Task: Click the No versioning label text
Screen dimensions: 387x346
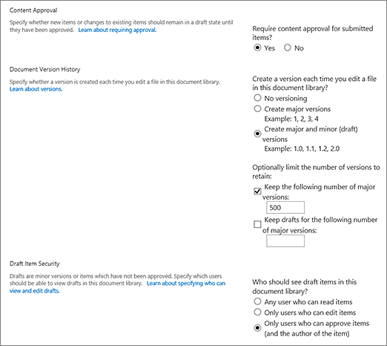Action: coord(285,99)
